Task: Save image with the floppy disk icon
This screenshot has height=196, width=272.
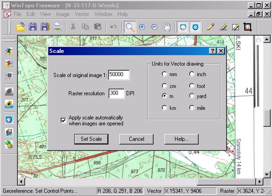Action: tap(33, 27)
